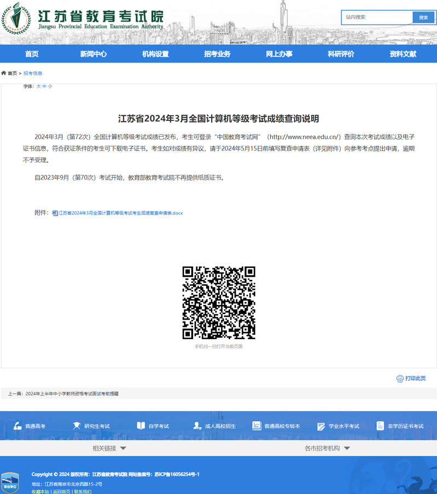Screen dimensions: 437x494
Task: Click the 研究生考试 icon in footer
Action: click(x=77, y=426)
